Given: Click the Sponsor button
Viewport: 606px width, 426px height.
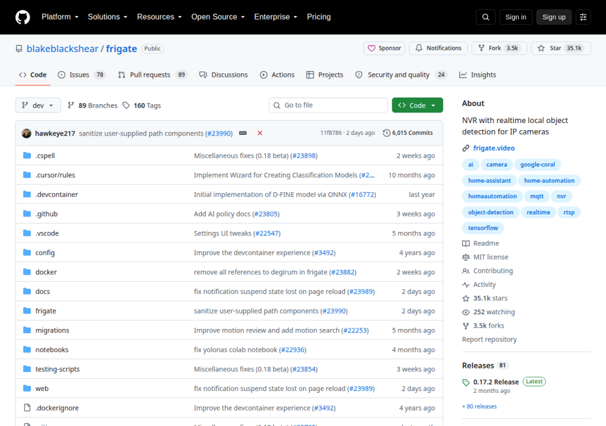Looking at the screenshot, I should [384, 49].
